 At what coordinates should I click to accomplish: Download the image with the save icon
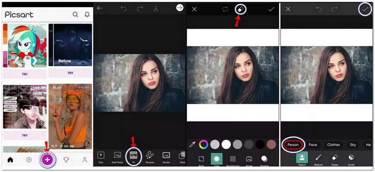pyautogui.click(x=156, y=8)
